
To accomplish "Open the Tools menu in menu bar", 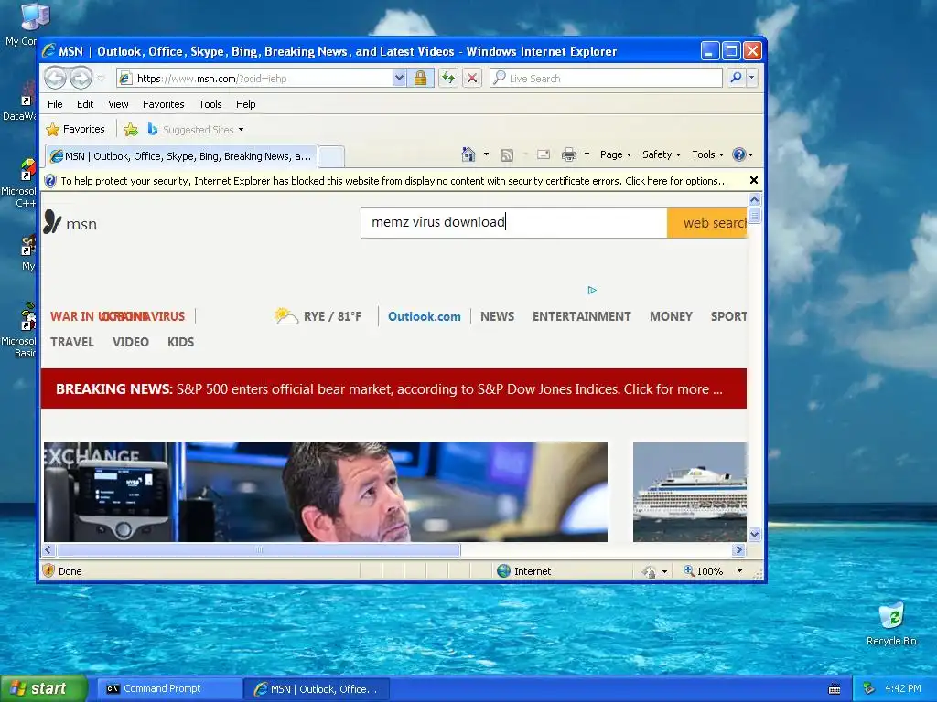I will coord(210,104).
